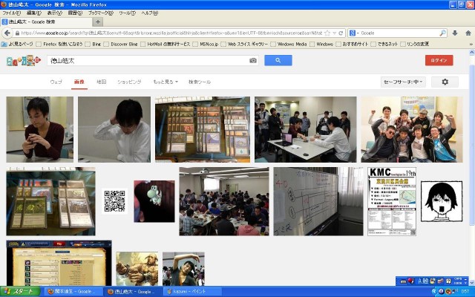Reload the page using the refresh icon
475x297 pixels.
pos(341,33)
